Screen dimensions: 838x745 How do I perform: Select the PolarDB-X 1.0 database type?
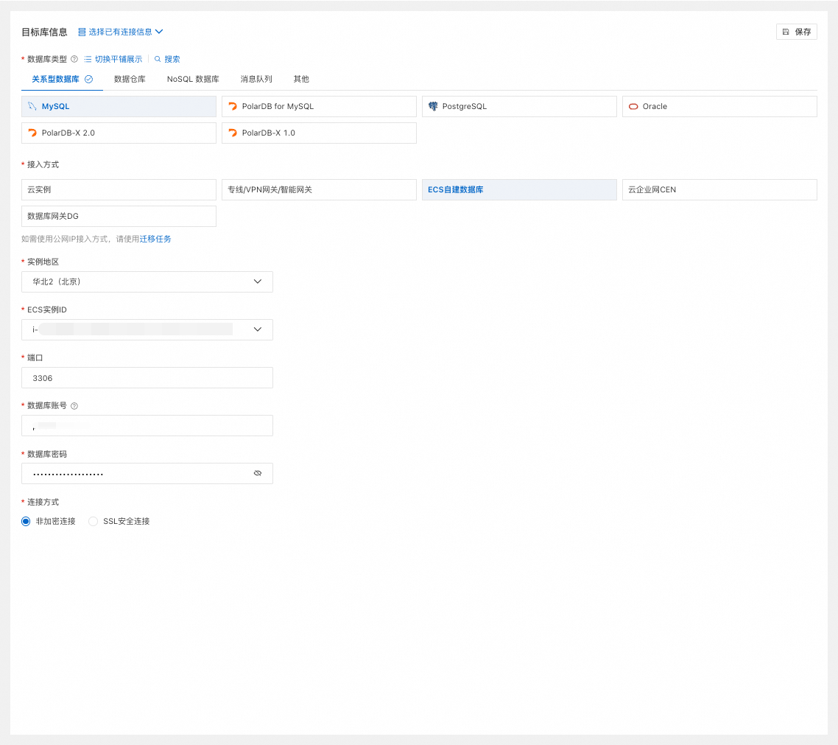click(x=319, y=133)
